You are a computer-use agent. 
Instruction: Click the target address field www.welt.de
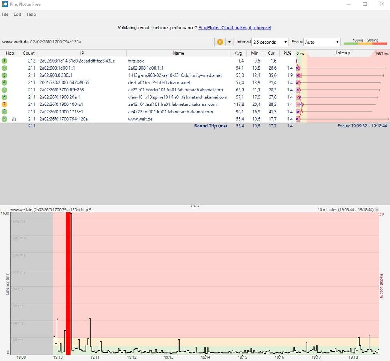point(107,42)
